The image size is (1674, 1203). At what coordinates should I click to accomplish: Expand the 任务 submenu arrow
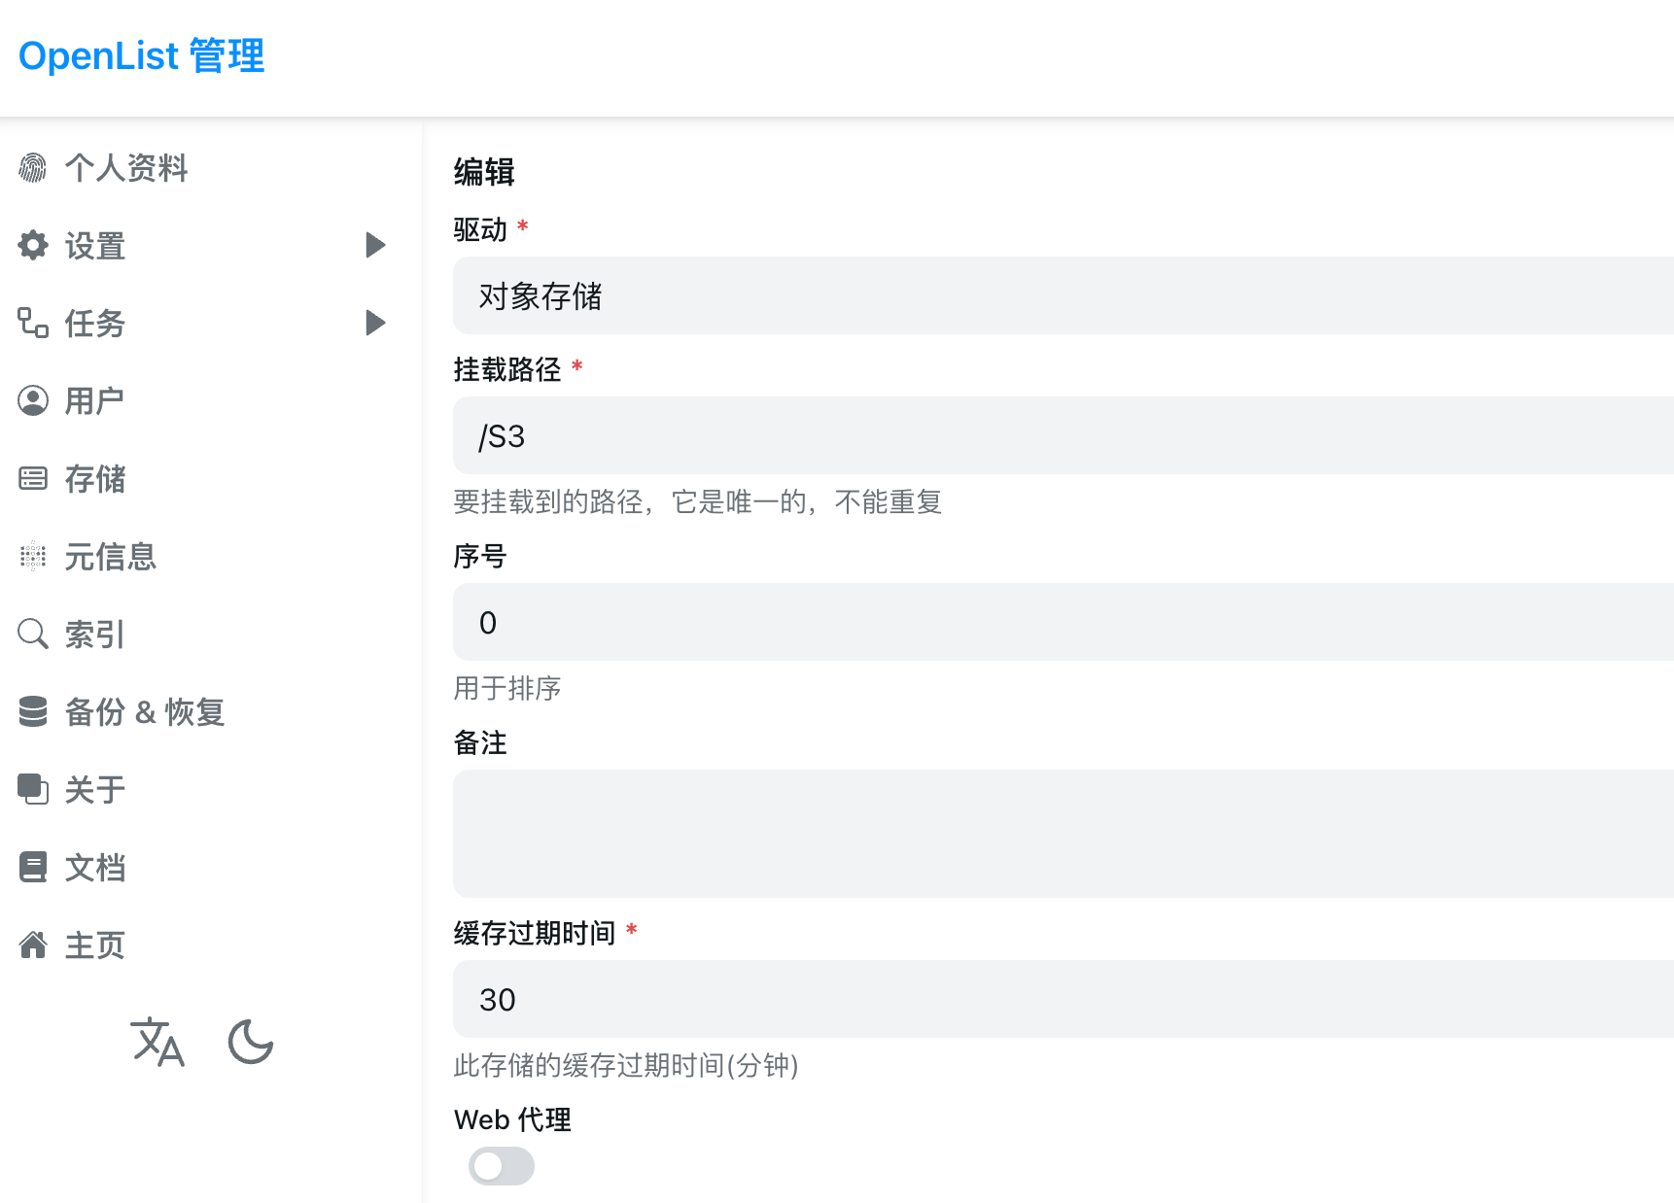pyautogui.click(x=375, y=323)
